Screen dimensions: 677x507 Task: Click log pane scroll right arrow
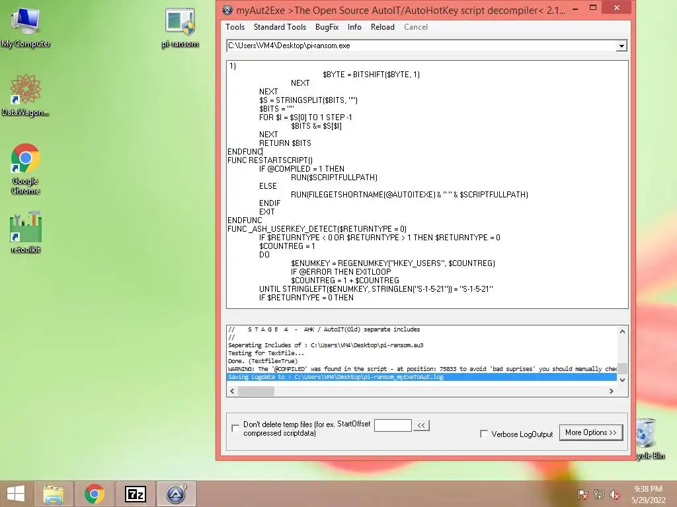pos(612,391)
